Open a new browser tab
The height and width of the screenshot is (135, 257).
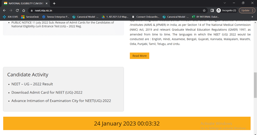coord(54,3)
